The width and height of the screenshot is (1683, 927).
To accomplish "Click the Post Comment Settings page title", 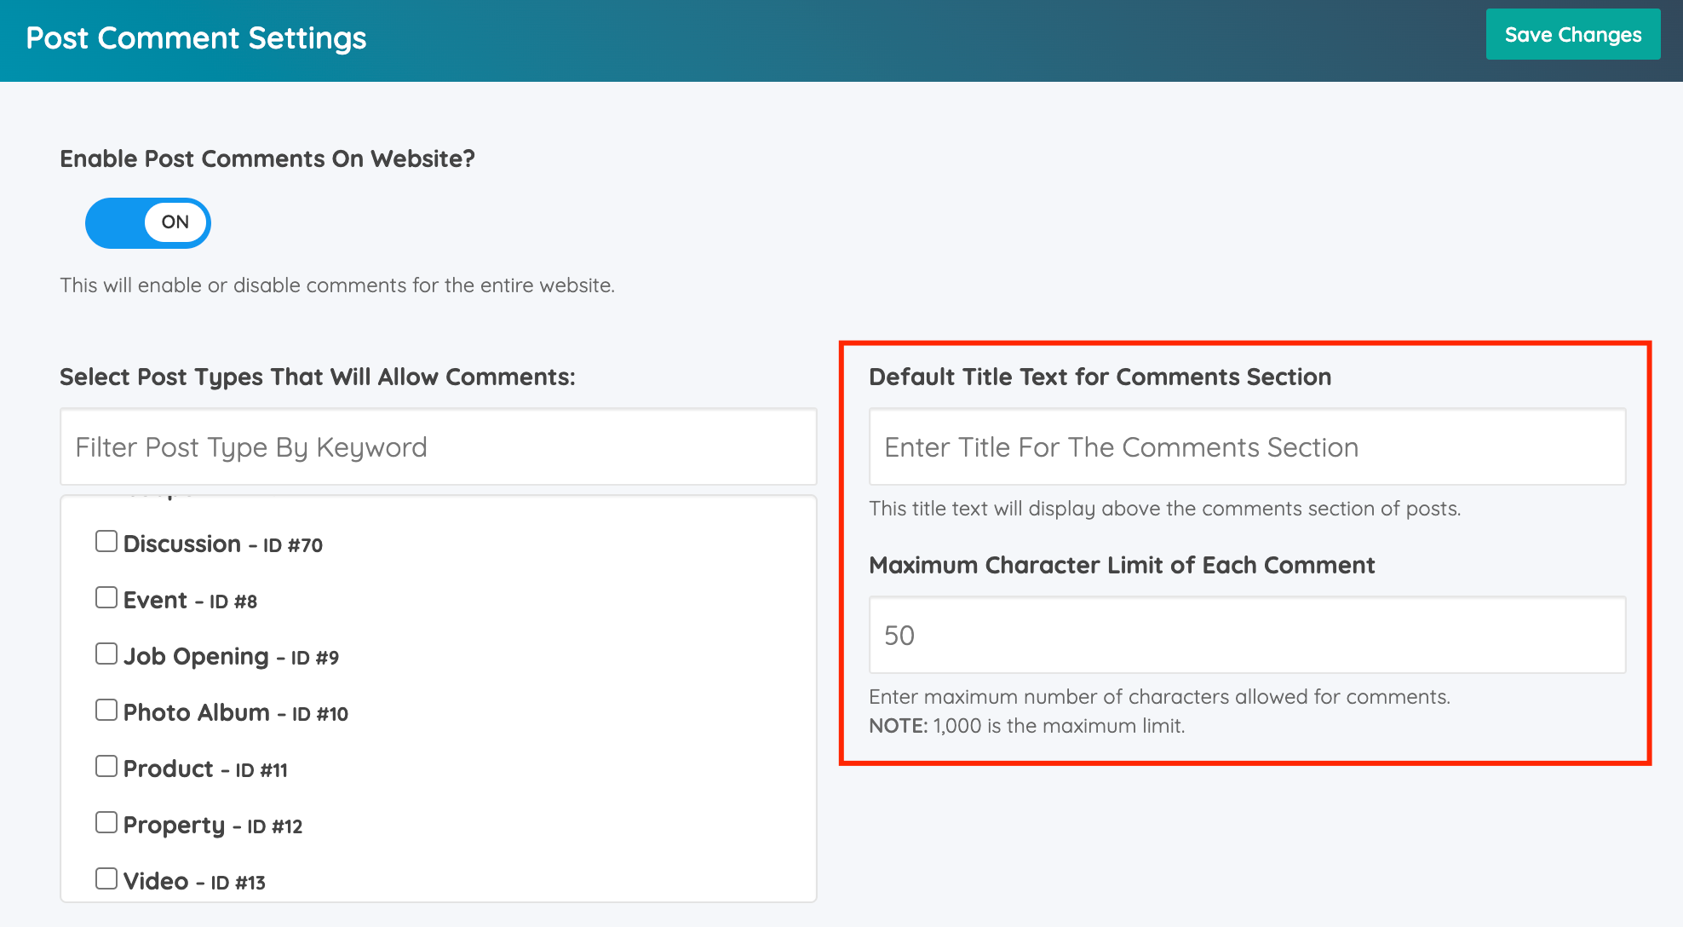I will [196, 38].
